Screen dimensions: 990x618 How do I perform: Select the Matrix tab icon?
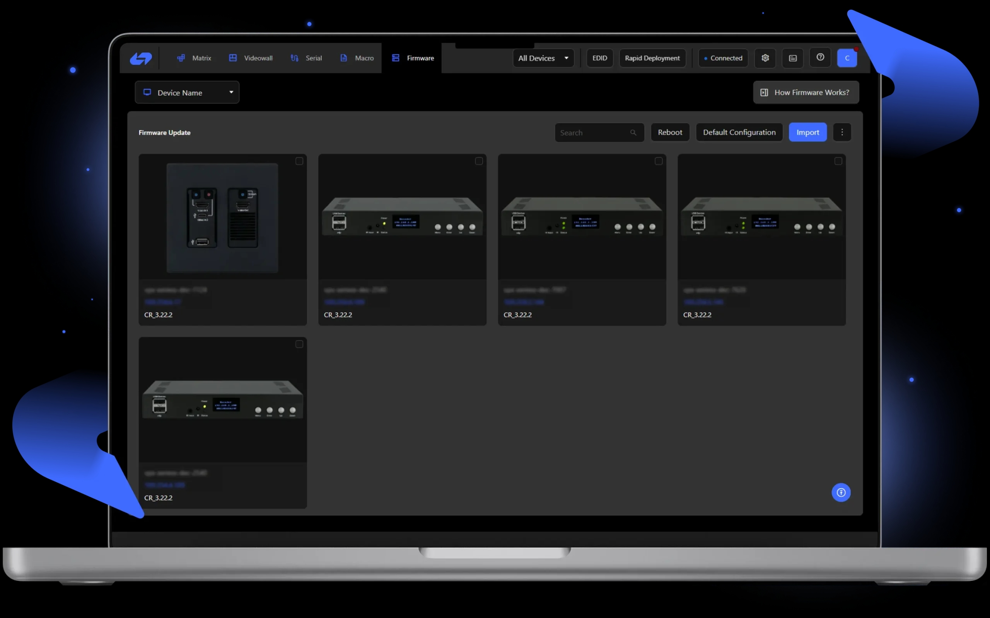point(181,58)
